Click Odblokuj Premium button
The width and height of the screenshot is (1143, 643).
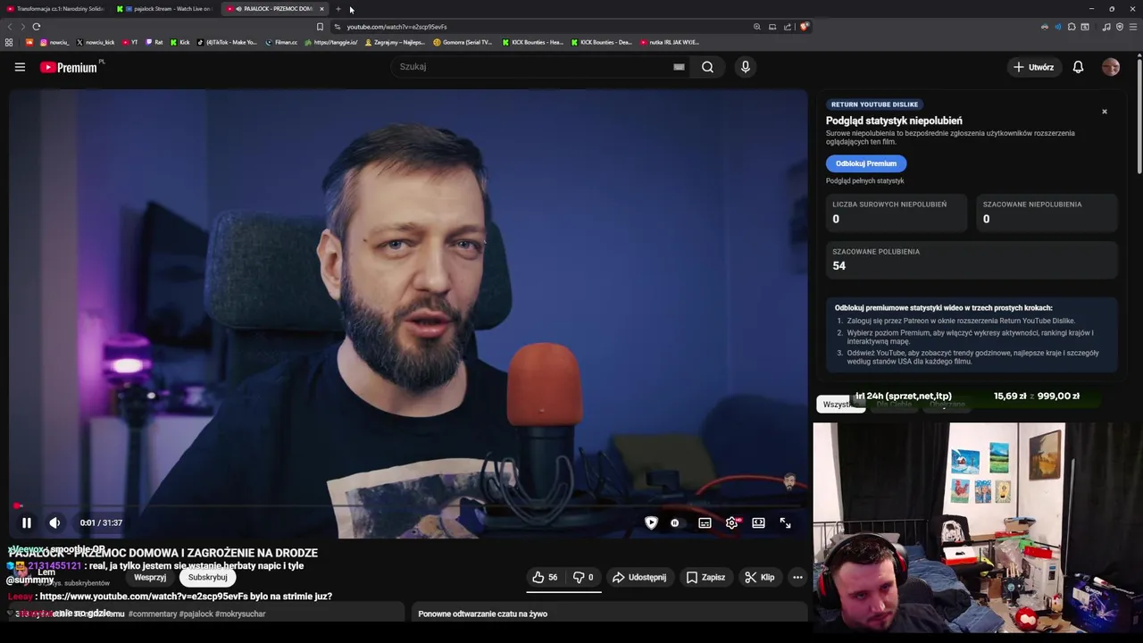click(x=866, y=163)
